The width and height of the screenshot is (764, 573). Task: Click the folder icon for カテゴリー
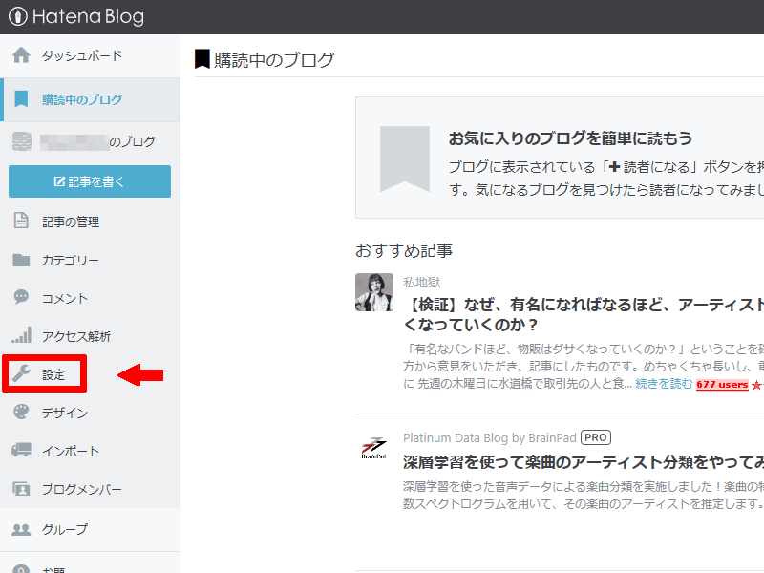click(x=21, y=260)
